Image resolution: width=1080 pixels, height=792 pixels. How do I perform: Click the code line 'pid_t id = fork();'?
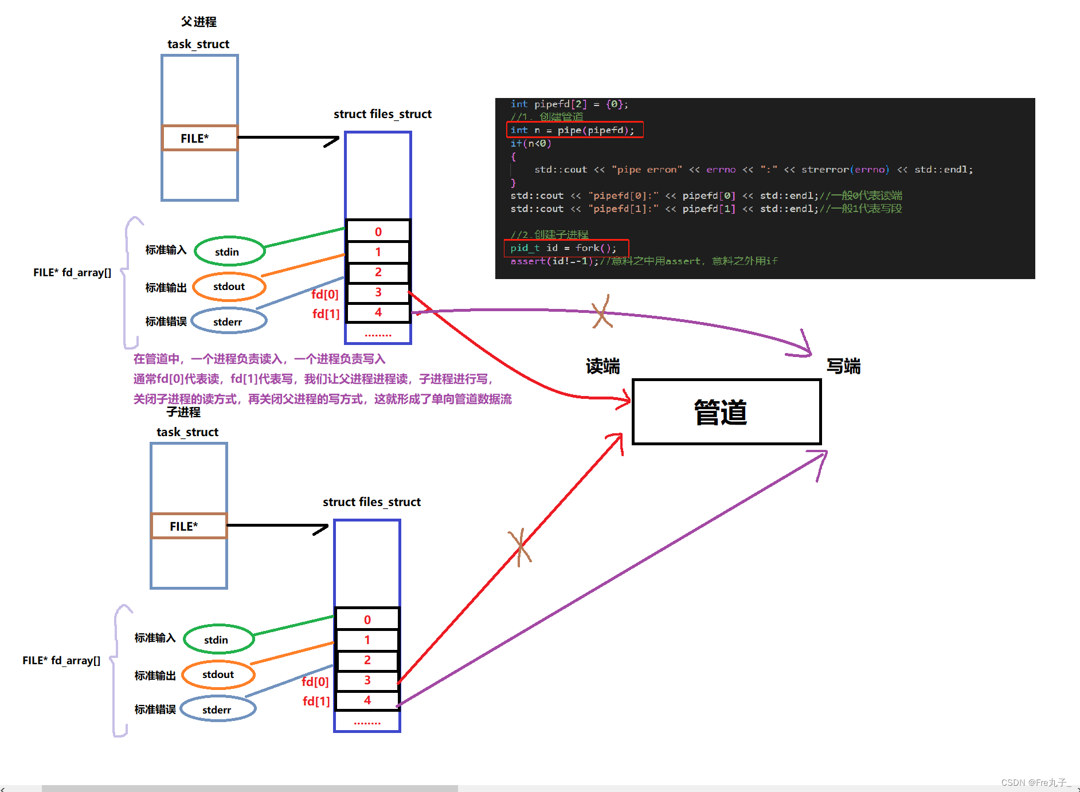pyautogui.click(x=564, y=248)
